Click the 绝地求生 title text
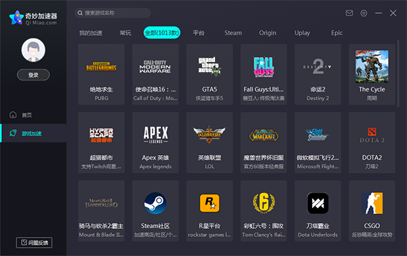This screenshot has height=256, width=407. 101,89
